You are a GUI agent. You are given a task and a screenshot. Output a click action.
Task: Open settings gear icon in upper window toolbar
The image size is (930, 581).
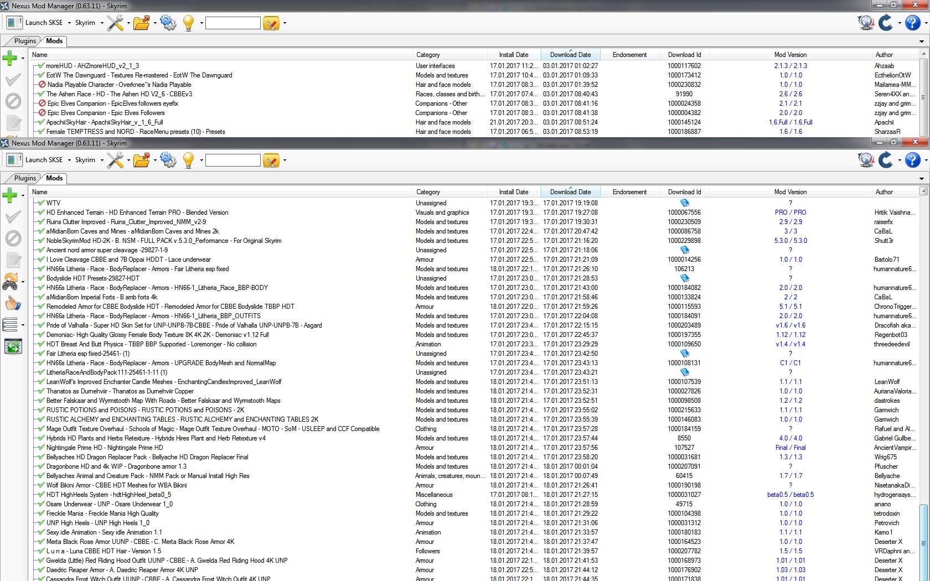pyautogui.click(x=168, y=23)
